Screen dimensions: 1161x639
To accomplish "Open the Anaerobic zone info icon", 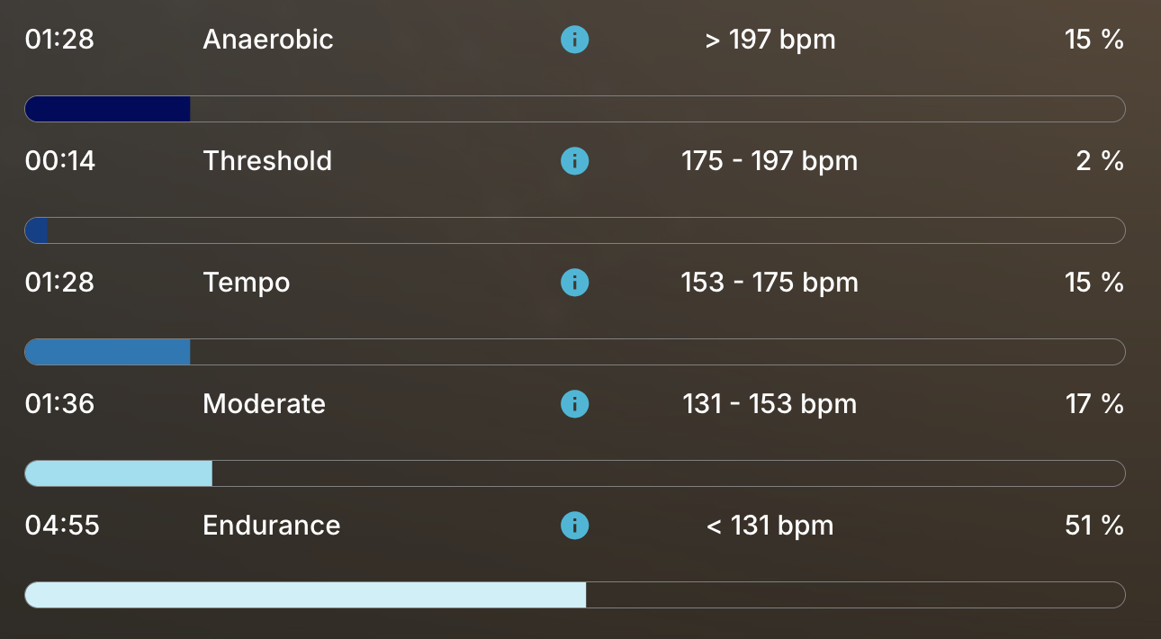I will pyautogui.click(x=574, y=40).
